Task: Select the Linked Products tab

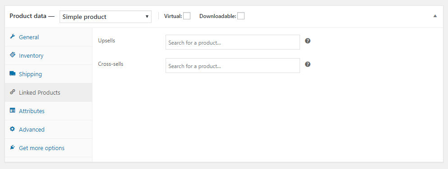Action: click(49, 92)
